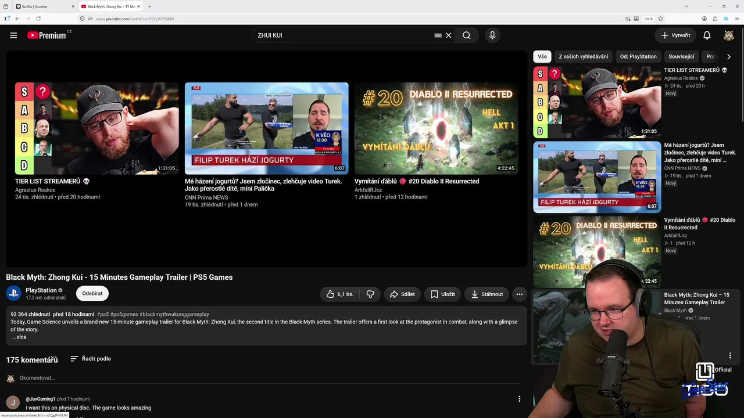Open sidebar Diablo II Resurrected thumbnail
Screen dimensions: 744x418
[597, 251]
